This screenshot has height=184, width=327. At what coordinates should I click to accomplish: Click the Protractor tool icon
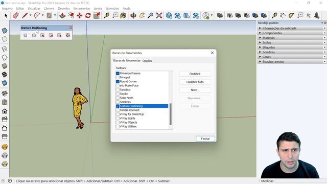[291, 16]
